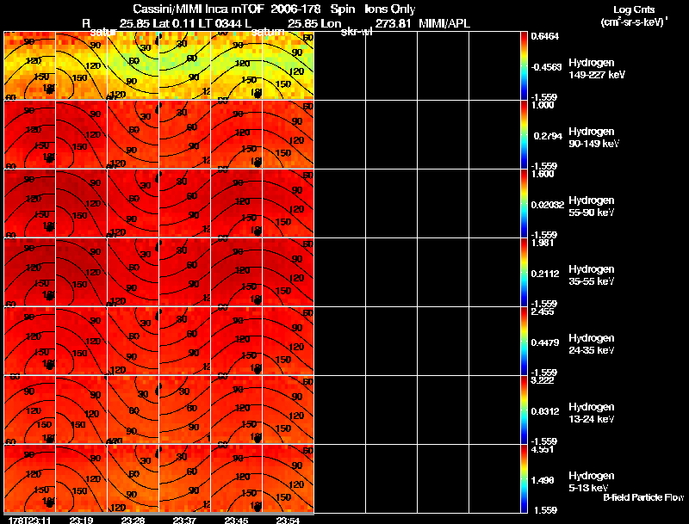Click the -0.4563 color scale midpoint
The image size is (689, 524).
[x=546, y=67]
